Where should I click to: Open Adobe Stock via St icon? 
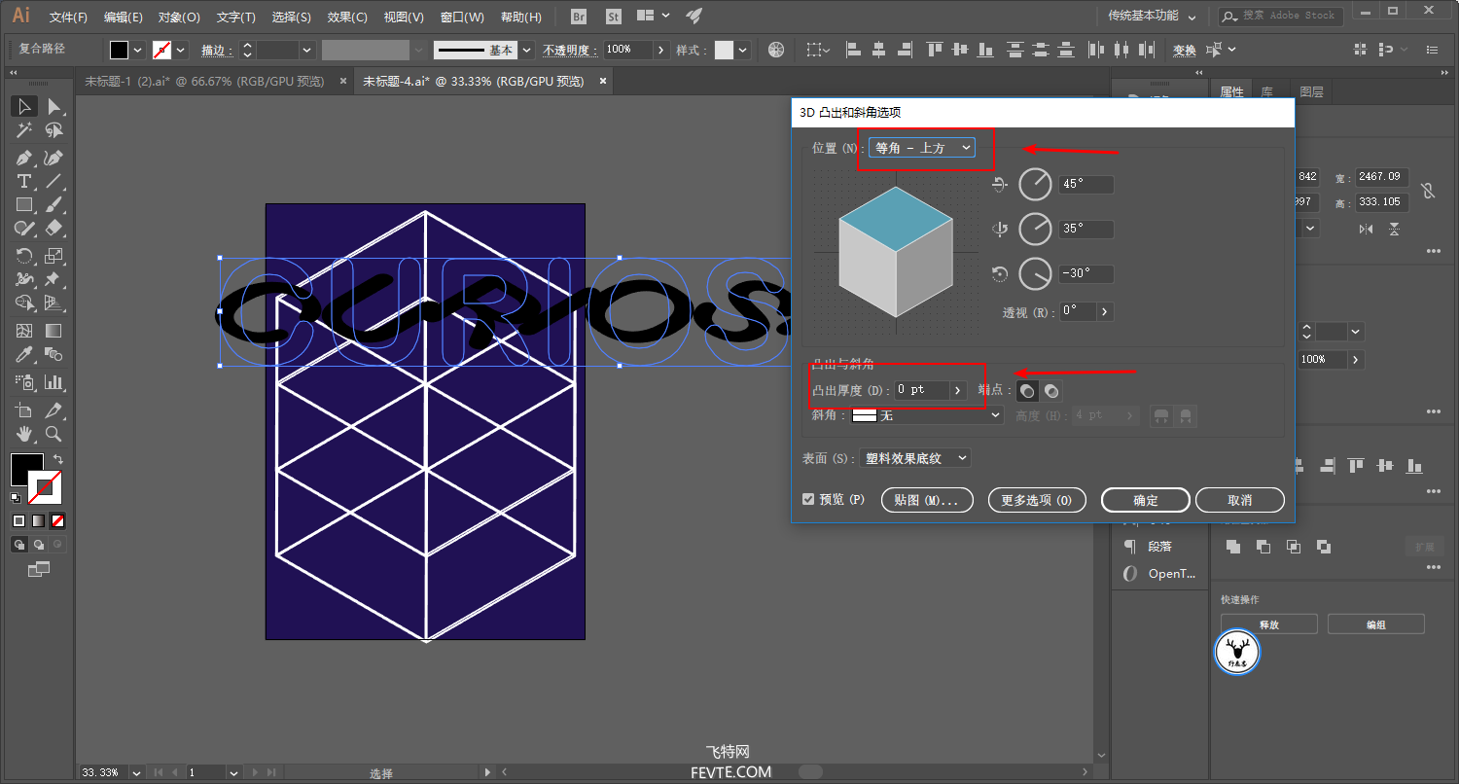tap(613, 17)
